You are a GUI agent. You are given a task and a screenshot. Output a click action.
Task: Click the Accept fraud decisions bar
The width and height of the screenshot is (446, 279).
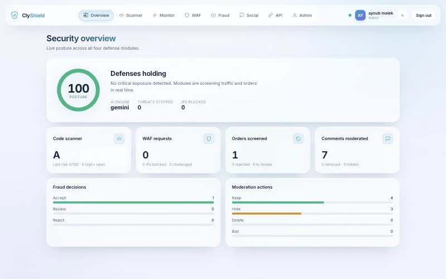coord(133,203)
